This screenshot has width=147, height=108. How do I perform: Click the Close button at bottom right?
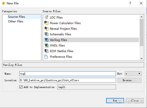click(135, 101)
